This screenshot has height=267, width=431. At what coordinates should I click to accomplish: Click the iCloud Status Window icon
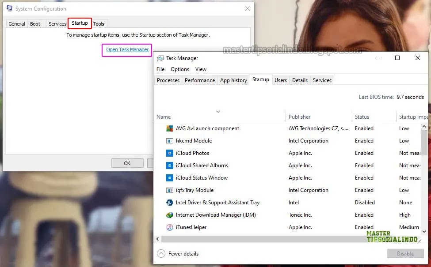pos(170,178)
